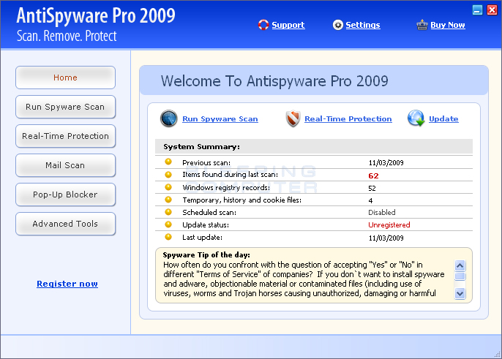502x359 pixels.
Task: Open the Buy Now link
Action: [448, 25]
